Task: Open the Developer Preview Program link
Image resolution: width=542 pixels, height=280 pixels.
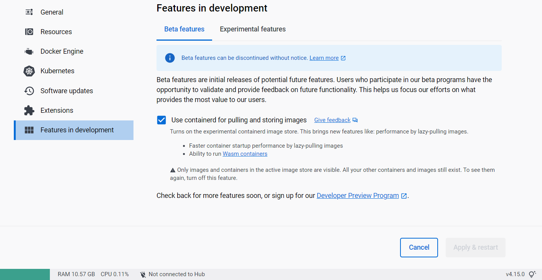Action: (x=357, y=195)
